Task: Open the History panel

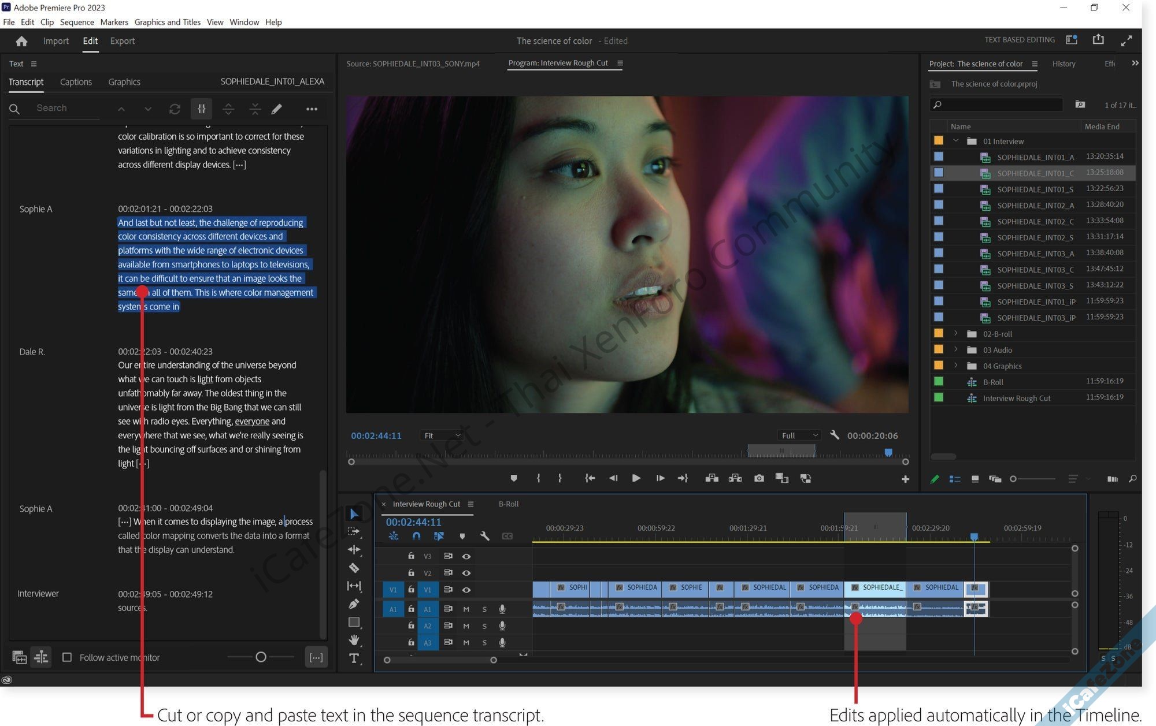Action: point(1064,64)
